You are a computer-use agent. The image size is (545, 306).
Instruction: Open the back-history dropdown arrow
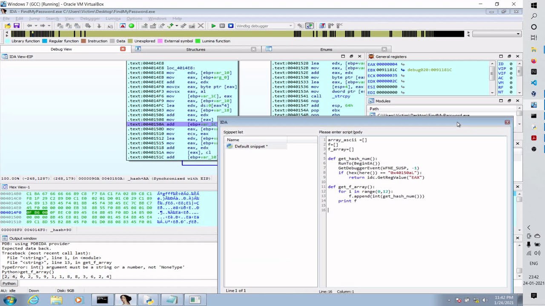tap(36, 26)
